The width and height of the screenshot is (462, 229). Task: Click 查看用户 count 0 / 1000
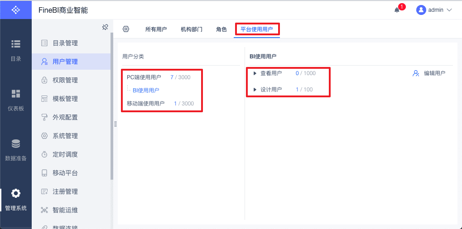pos(306,73)
